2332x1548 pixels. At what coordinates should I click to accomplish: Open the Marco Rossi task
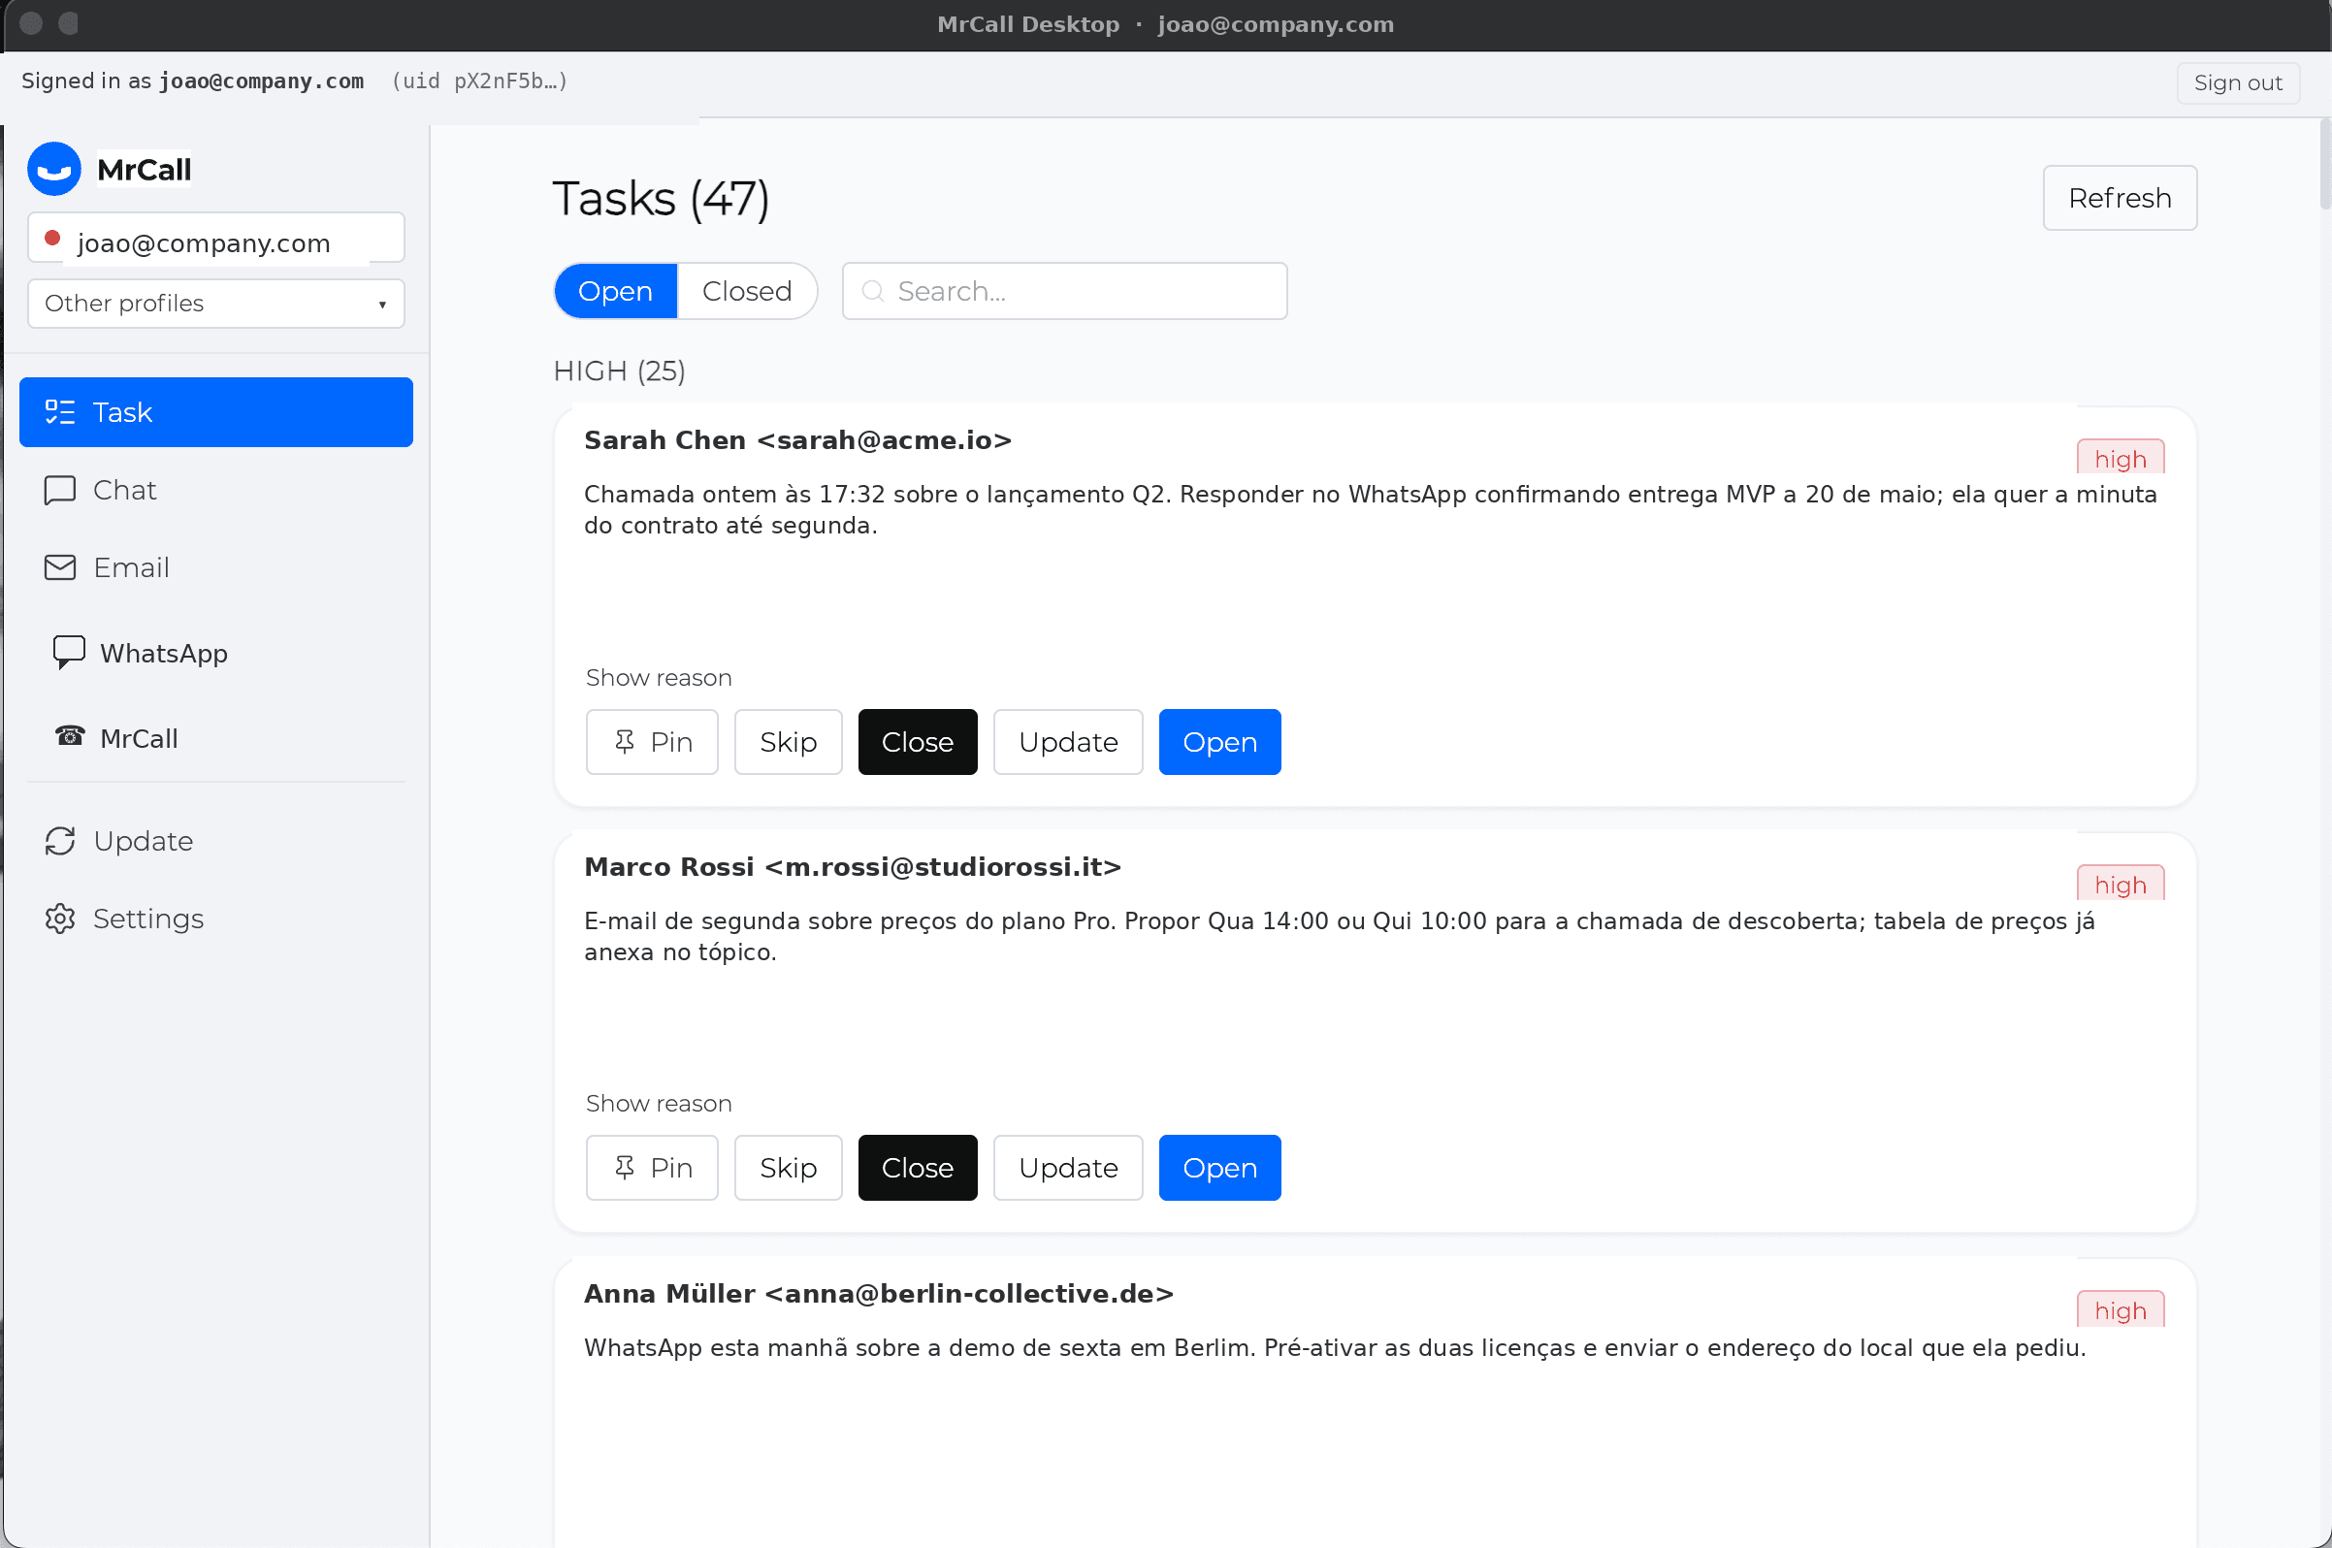point(1219,1168)
